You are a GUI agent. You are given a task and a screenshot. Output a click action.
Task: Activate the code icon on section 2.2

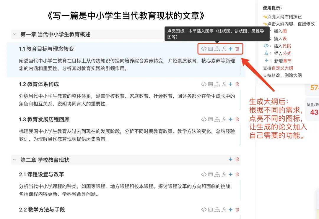204,210
